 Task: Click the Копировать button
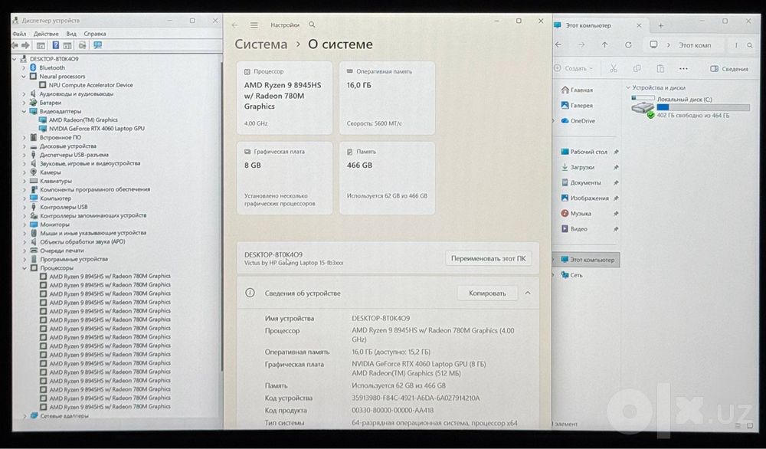pos(487,293)
